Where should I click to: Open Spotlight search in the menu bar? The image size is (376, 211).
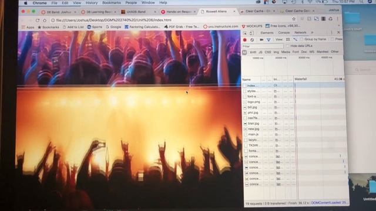(x=361, y=2)
